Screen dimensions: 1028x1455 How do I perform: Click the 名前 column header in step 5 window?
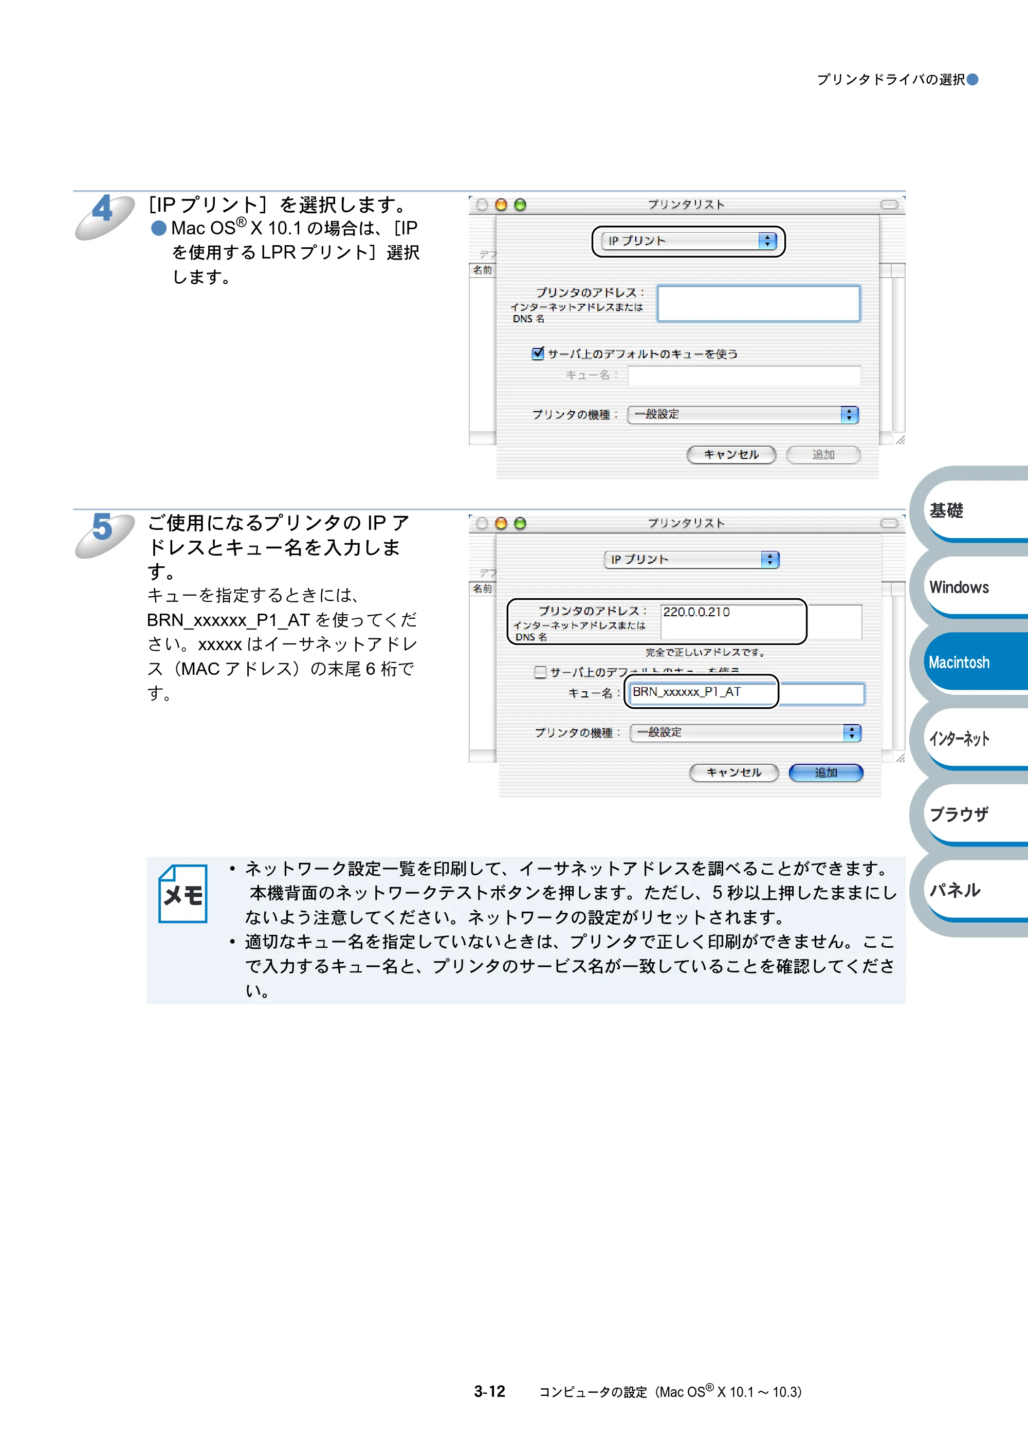coord(482,588)
